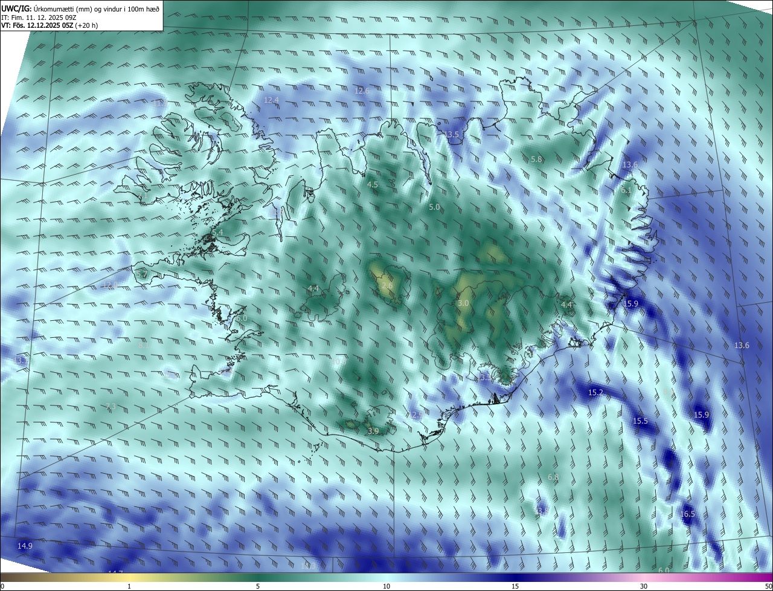This screenshot has height=591, width=773.
Task: Click the 14.9 value label
Action: tap(25, 546)
